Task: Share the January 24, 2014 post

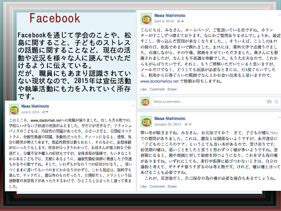Action: click(x=172, y=186)
